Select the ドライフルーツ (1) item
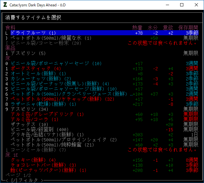Image resolution: width=204 pixels, height=183 pixels. (33, 33)
